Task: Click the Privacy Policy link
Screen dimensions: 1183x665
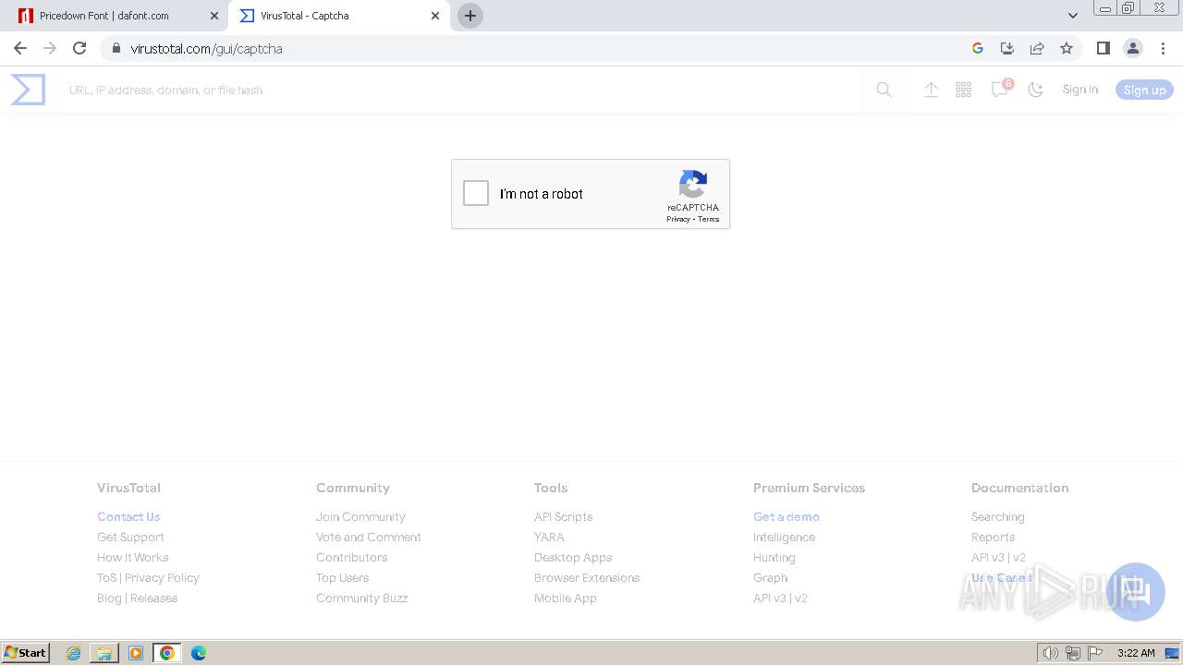Action: 162,577
